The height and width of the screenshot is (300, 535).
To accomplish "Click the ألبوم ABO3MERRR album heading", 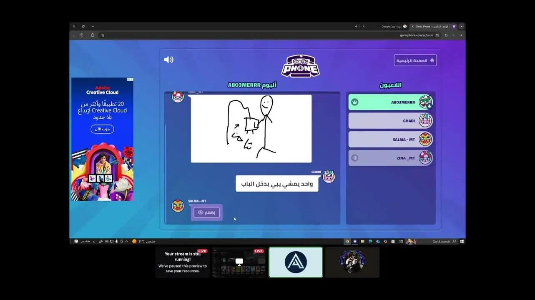I will (252, 85).
